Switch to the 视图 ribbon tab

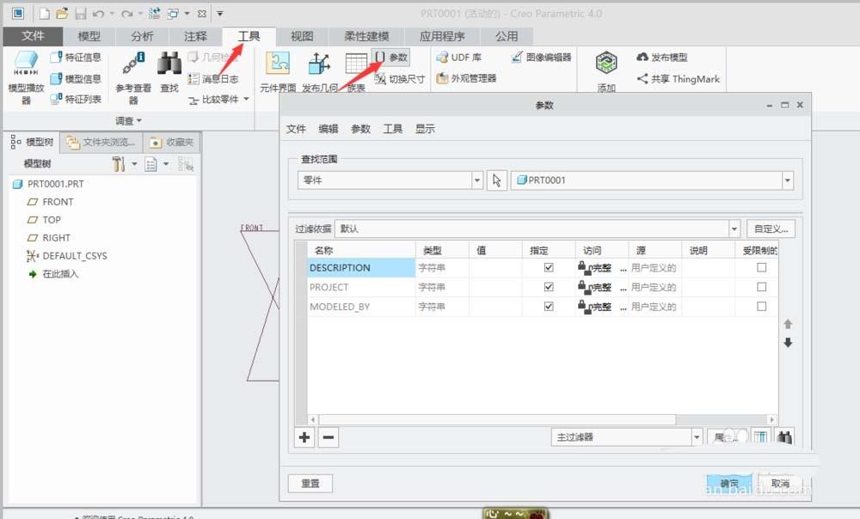[302, 36]
